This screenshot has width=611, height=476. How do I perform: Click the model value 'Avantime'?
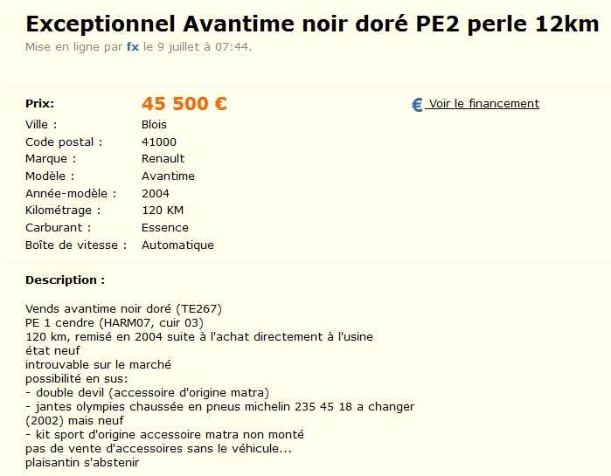pyautogui.click(x=168, y=176)
